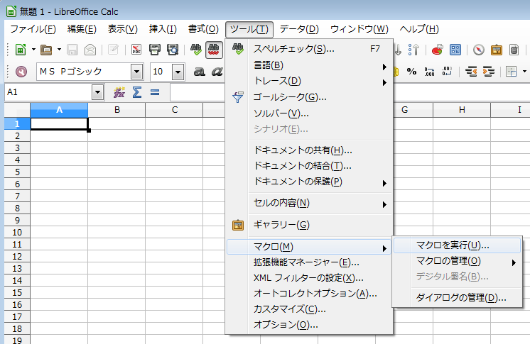This screenshot has width=530, height=344.
Task: Click the Spelling check icon with green checkmark
Action: (195, 50)
